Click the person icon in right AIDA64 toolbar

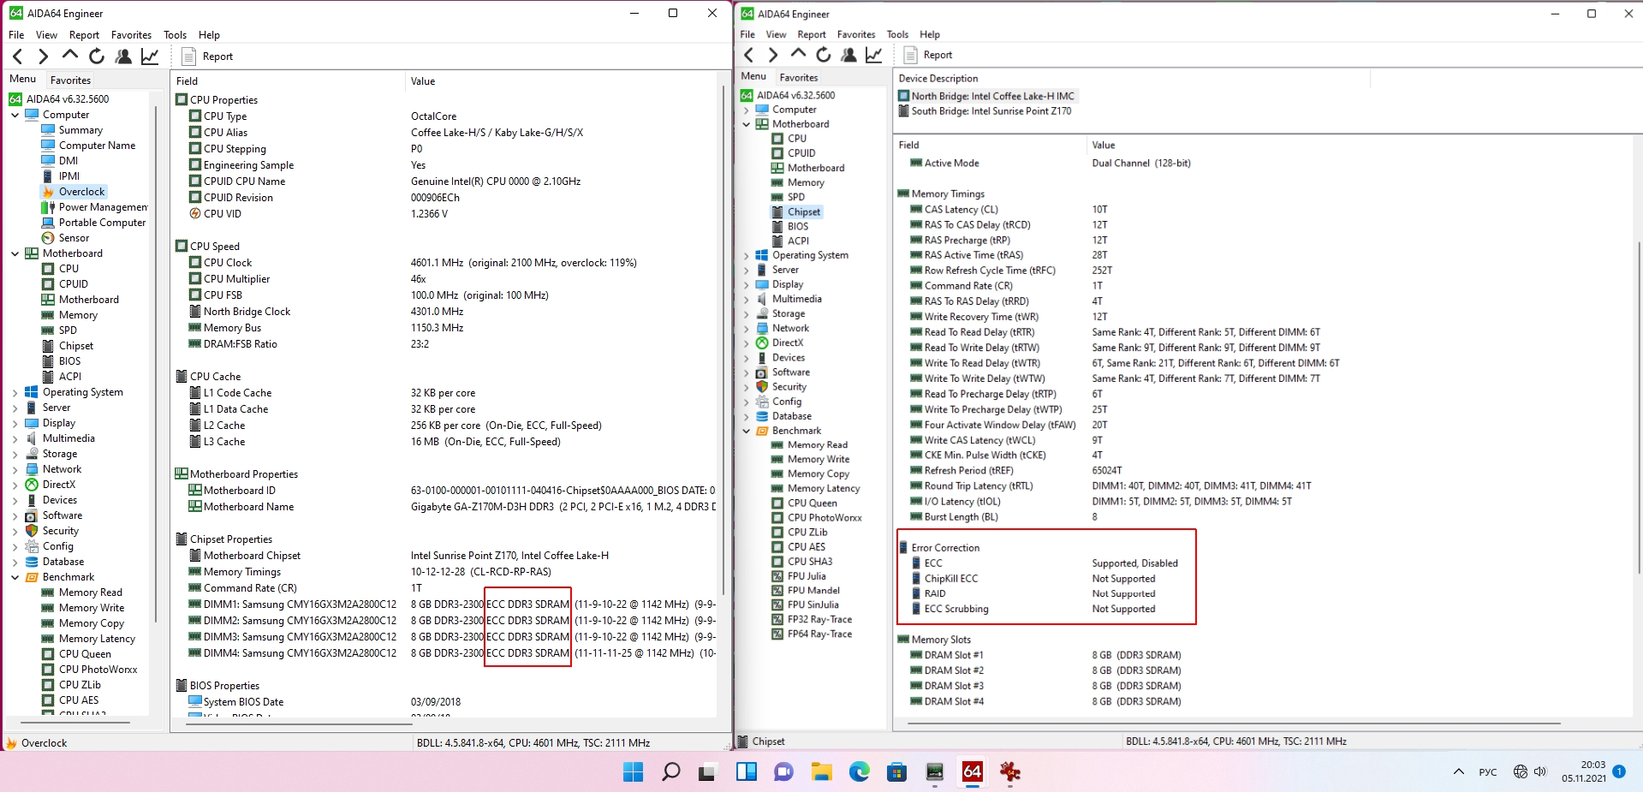(848, 55)
